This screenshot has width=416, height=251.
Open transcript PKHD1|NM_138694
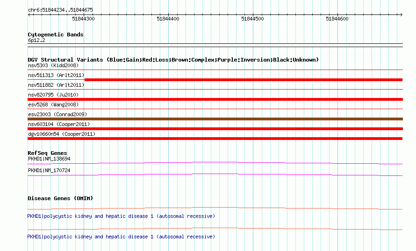(x=49, y=159)
